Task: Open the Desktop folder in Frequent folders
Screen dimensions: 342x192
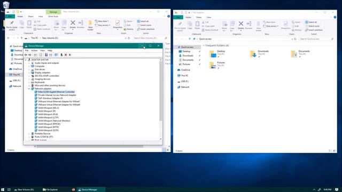Action: click(217, 53)
